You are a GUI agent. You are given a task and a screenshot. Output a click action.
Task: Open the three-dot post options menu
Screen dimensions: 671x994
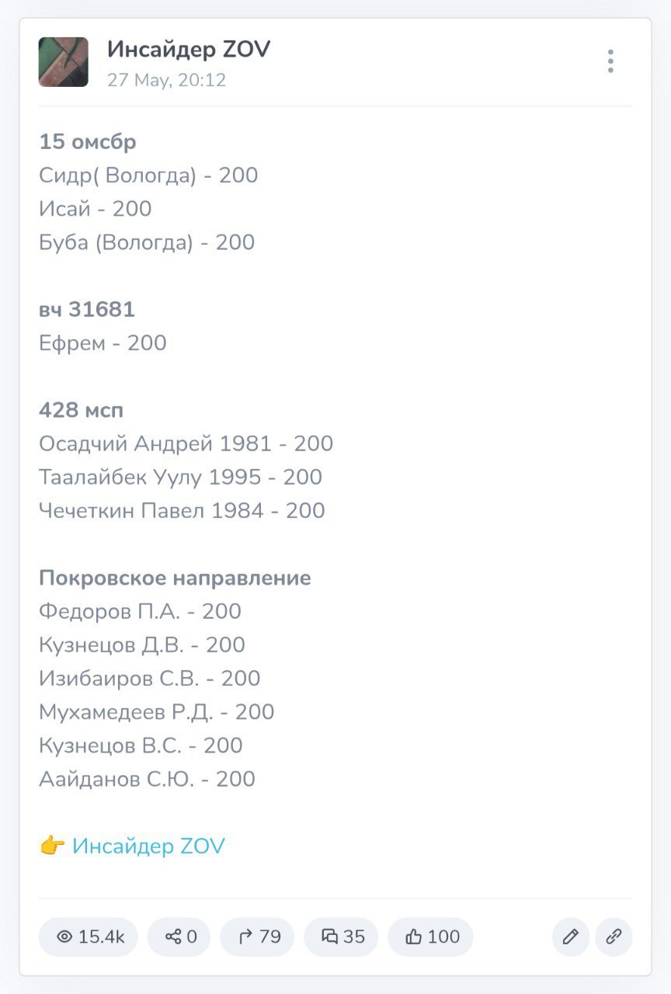[610, 61]
